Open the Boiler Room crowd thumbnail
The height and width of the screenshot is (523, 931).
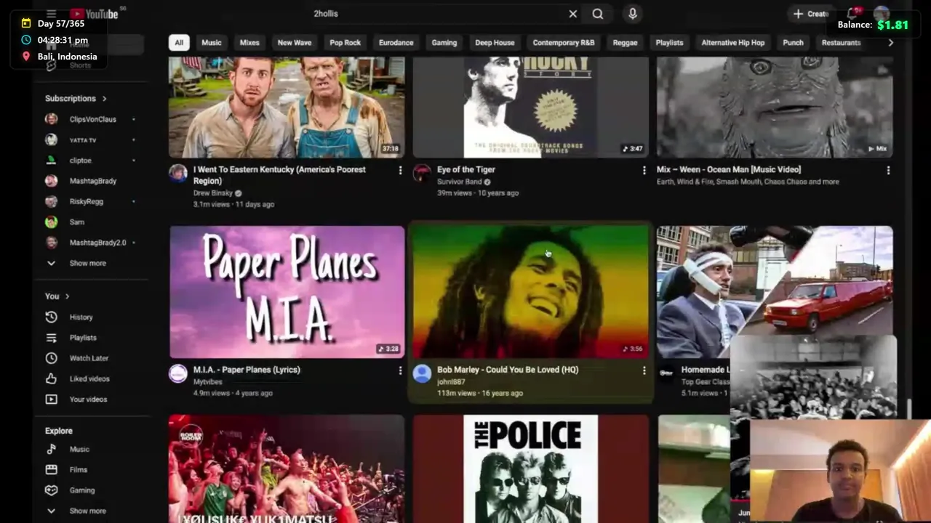[x=287, y=469]
